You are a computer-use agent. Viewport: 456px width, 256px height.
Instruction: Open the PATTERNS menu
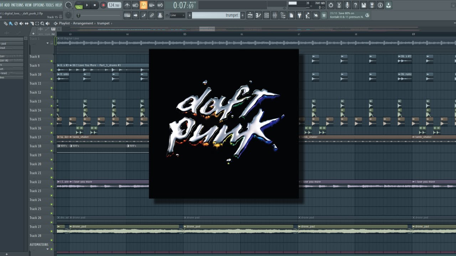click(17, 5)
